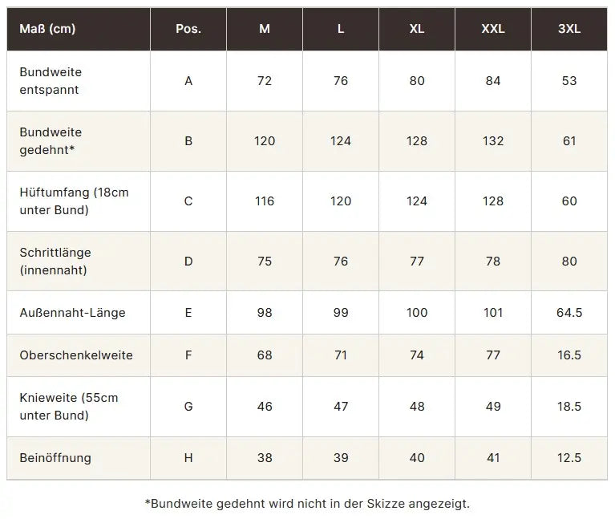Click the '3XL' size column header
This screenshot has height=519, width=615.
(569, 29)
